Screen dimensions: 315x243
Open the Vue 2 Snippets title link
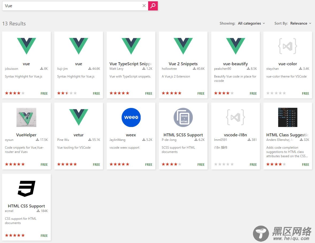click(x=183, y=64)
